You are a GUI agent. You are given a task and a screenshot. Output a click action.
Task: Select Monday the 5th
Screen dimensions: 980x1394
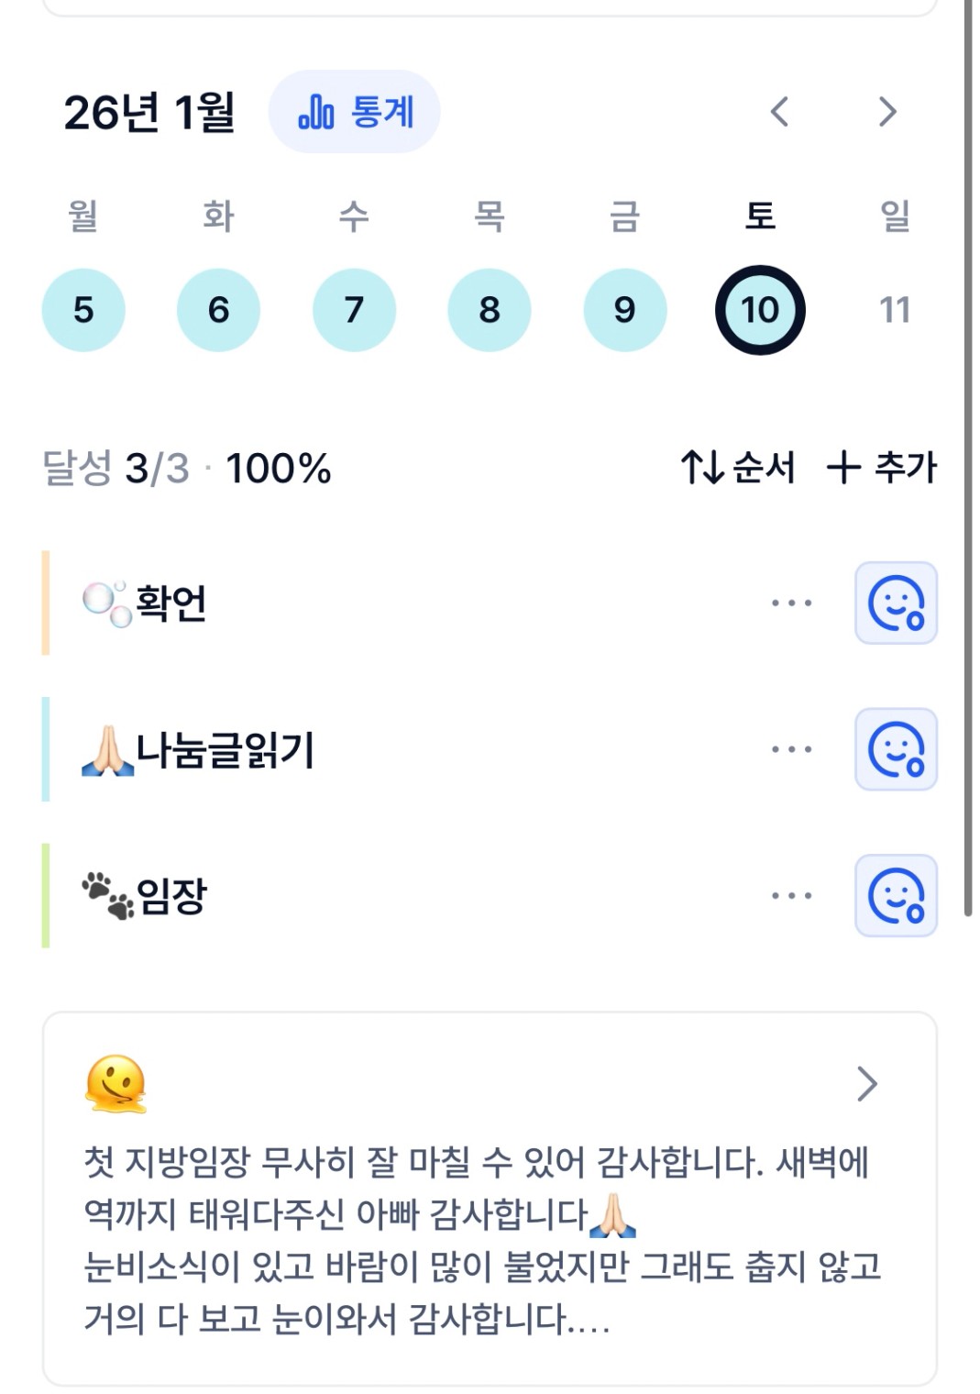pyautogui.click(x=83, y=310)
